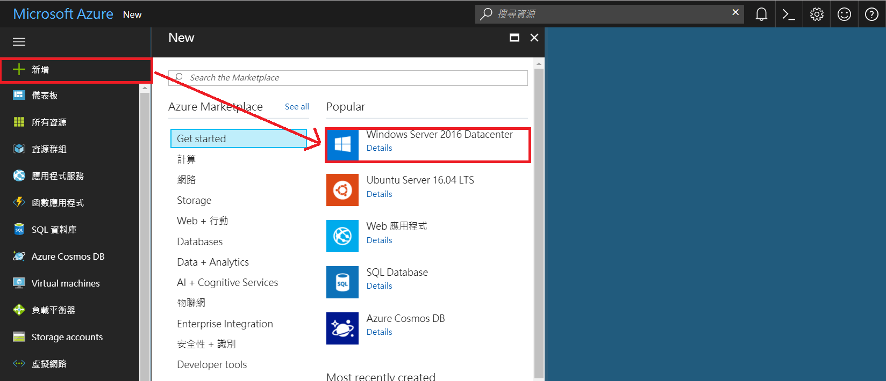Viewport: 886px width, 381px height.
Task: Select the 安全性 + 識別 category
Action: 206,344
